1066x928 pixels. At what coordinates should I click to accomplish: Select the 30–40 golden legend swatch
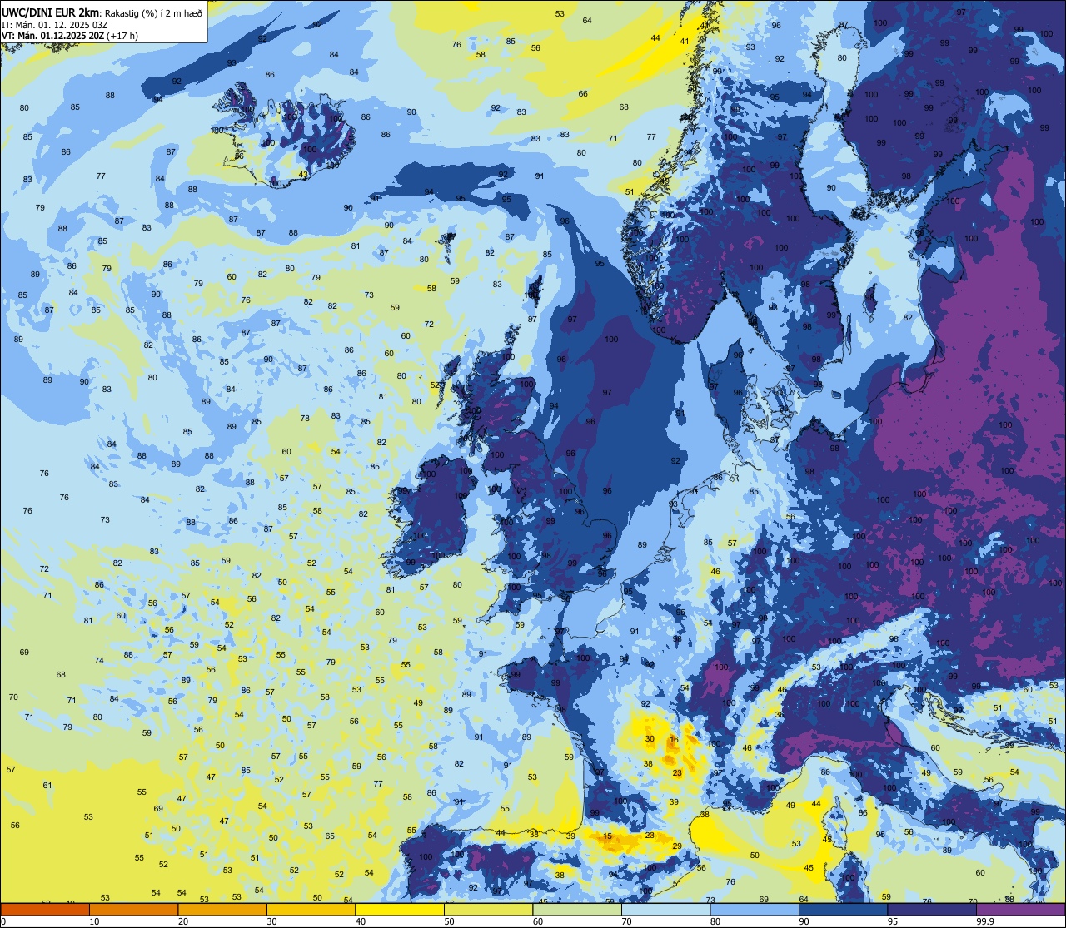tap(311, 909)
